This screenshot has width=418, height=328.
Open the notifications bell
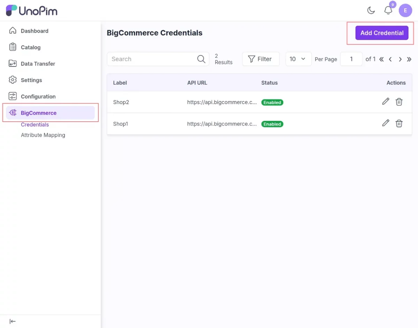388,10
